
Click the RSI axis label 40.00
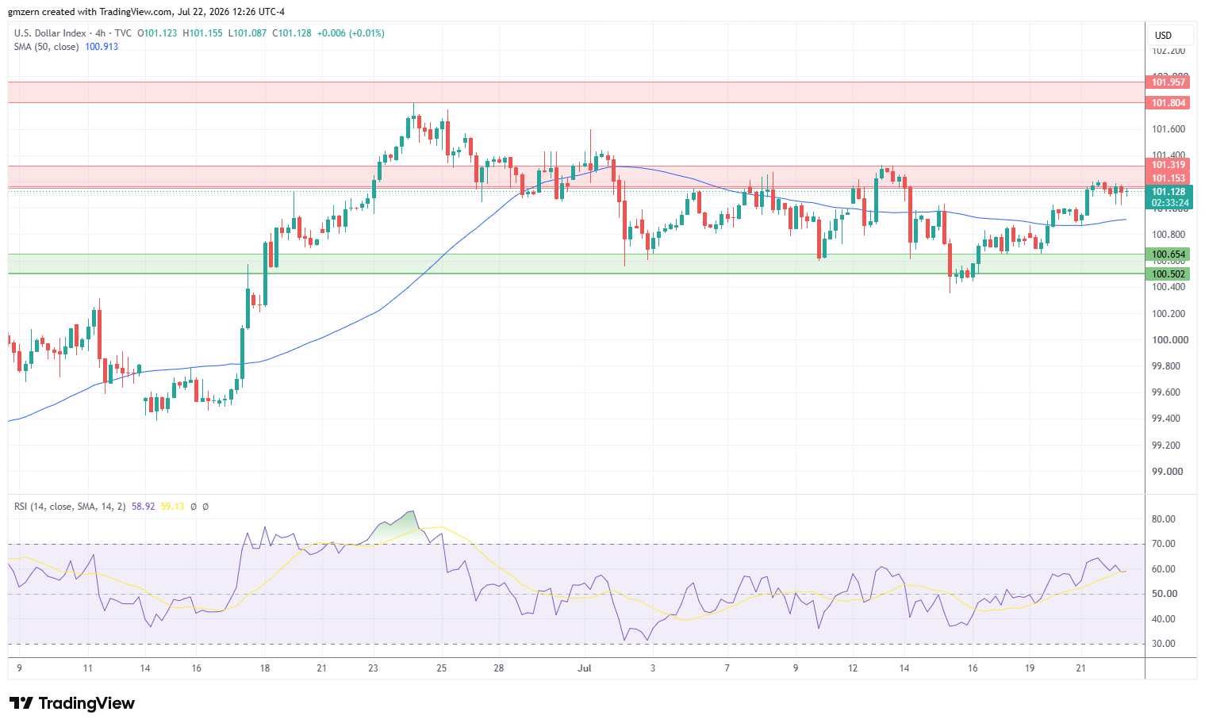(x=1164, y=619)
